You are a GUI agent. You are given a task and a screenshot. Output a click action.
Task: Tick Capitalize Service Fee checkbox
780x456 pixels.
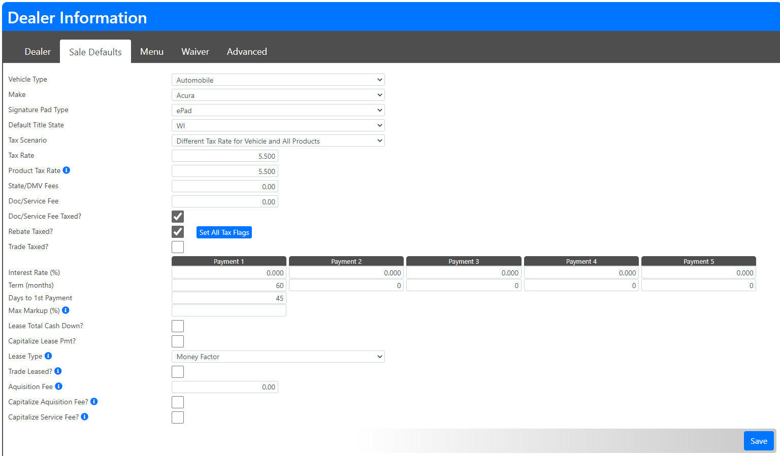coord(178,417)
